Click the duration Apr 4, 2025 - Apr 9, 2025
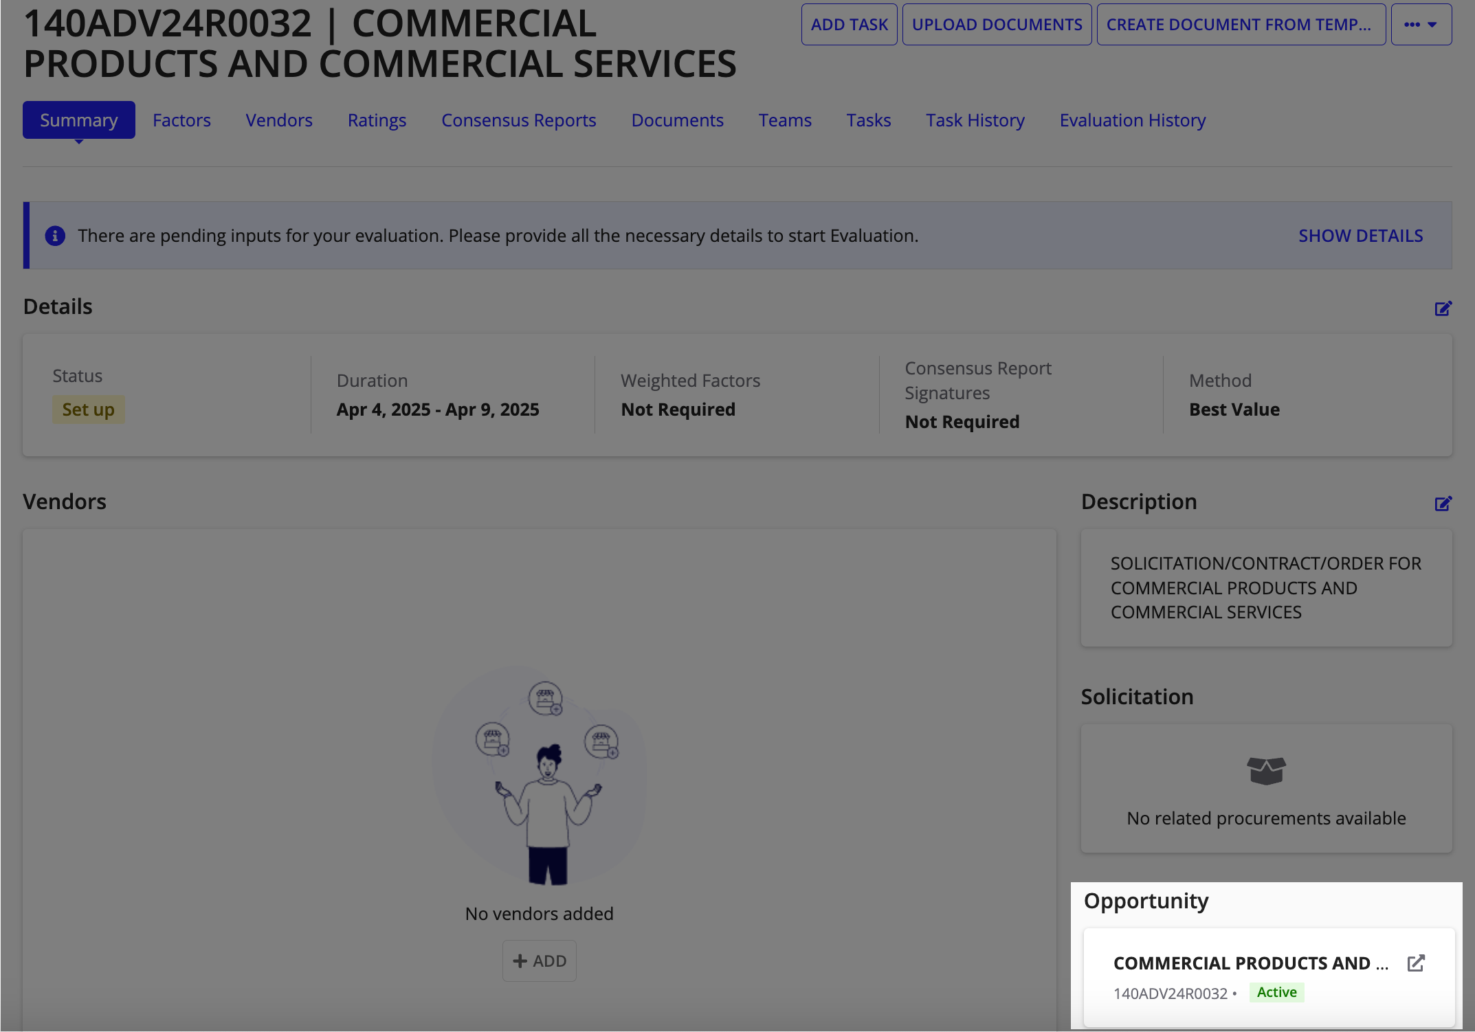The height and width of the screenshot is (1032, 1475). 438,410
